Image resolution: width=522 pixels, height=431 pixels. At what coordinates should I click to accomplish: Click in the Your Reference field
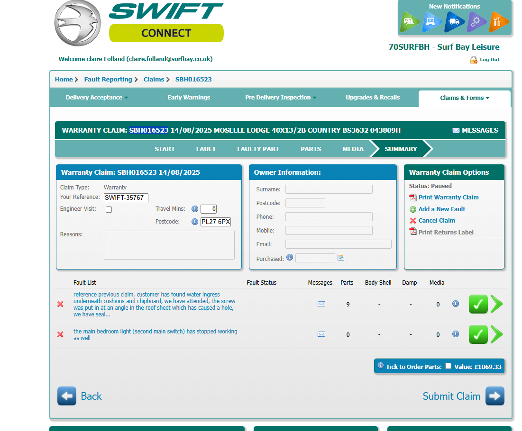(126, 198)
